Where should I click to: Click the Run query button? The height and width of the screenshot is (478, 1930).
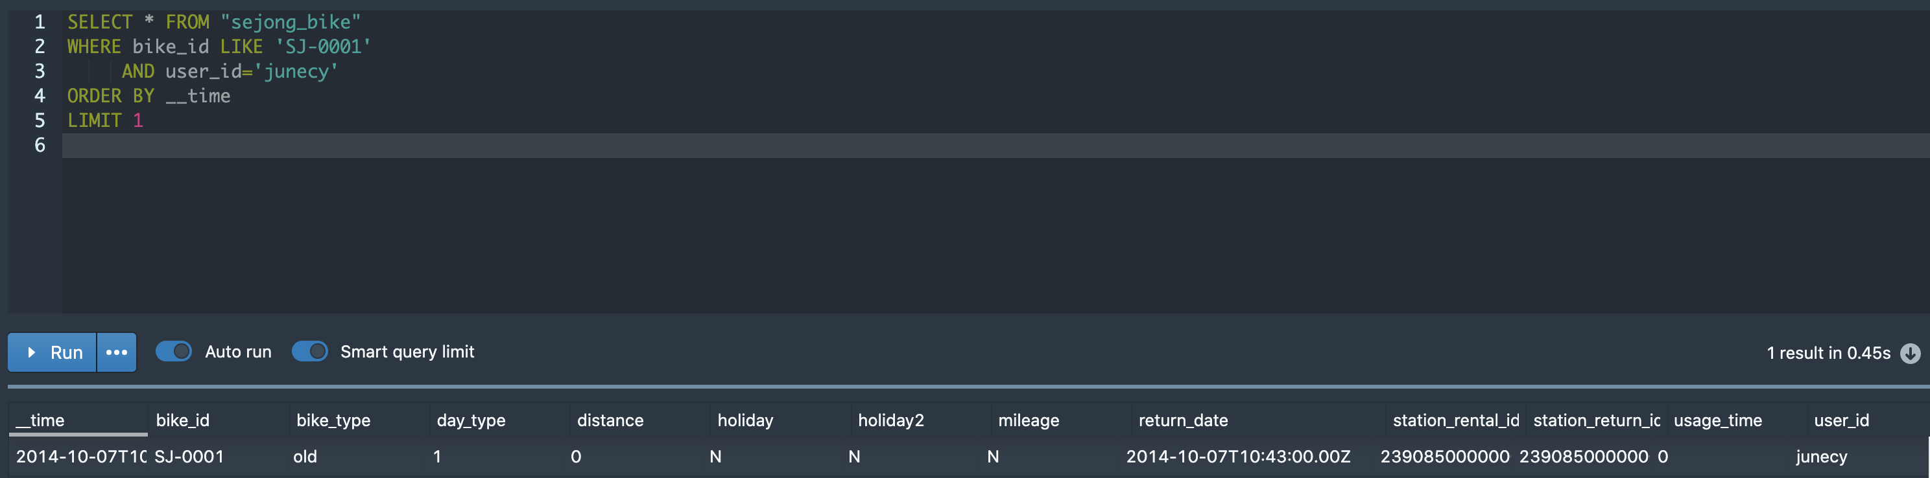click(53, 352)
